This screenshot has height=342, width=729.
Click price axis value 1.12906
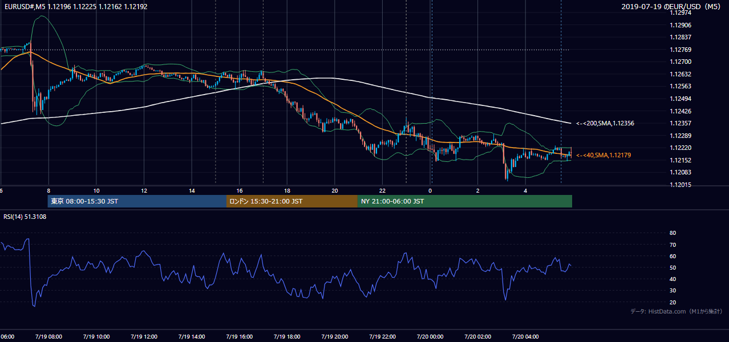tap(680, 25)
